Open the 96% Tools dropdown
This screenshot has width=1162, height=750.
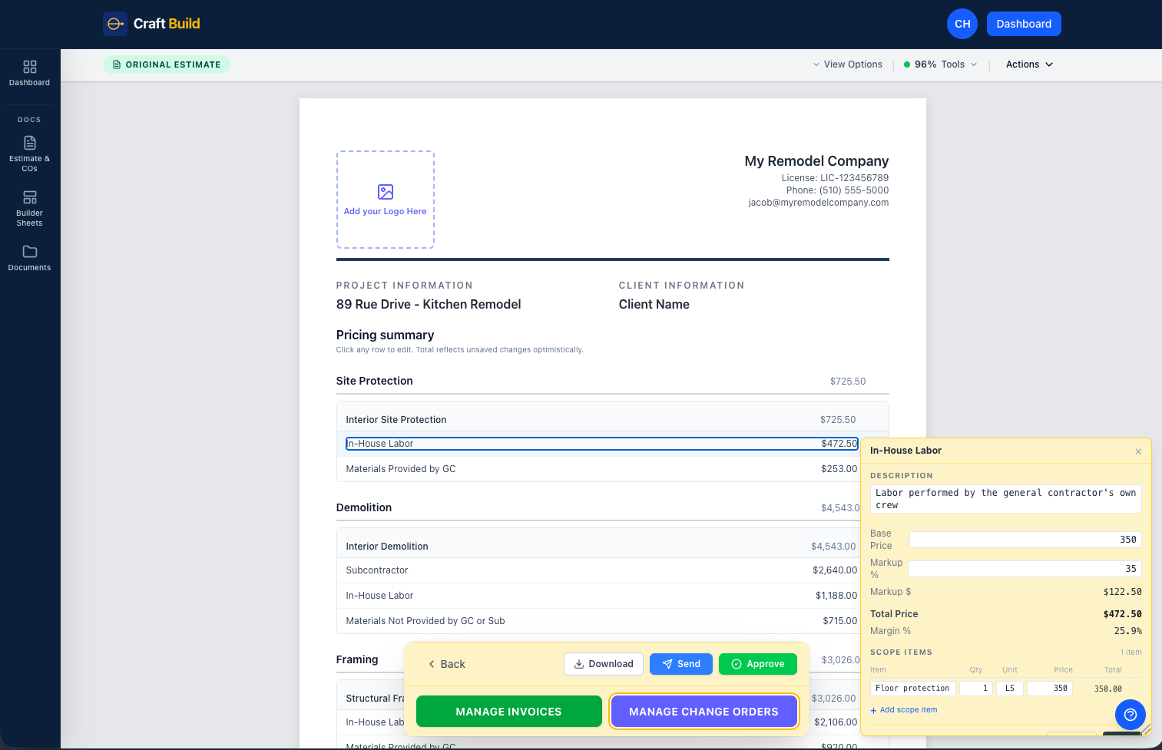(941, 64)
